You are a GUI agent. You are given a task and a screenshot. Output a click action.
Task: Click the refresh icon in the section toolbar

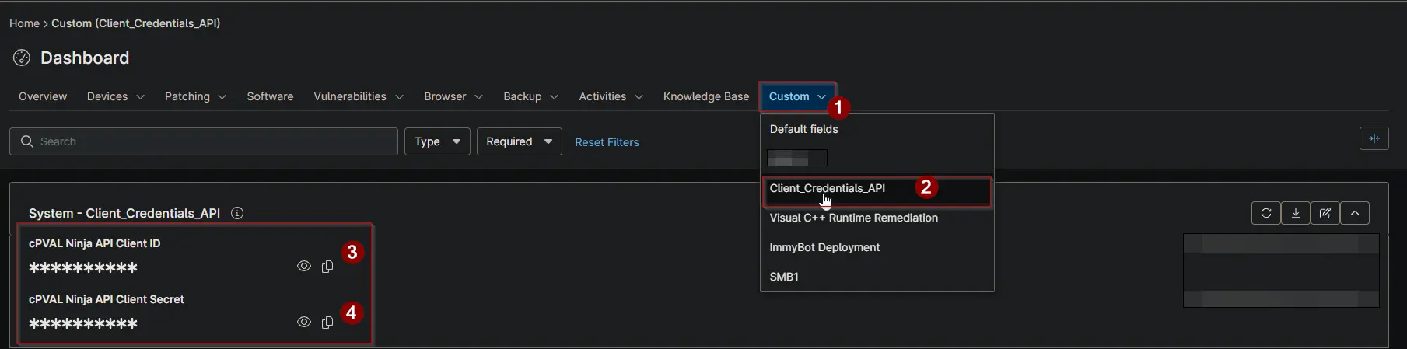click(x=1266, y=213)
